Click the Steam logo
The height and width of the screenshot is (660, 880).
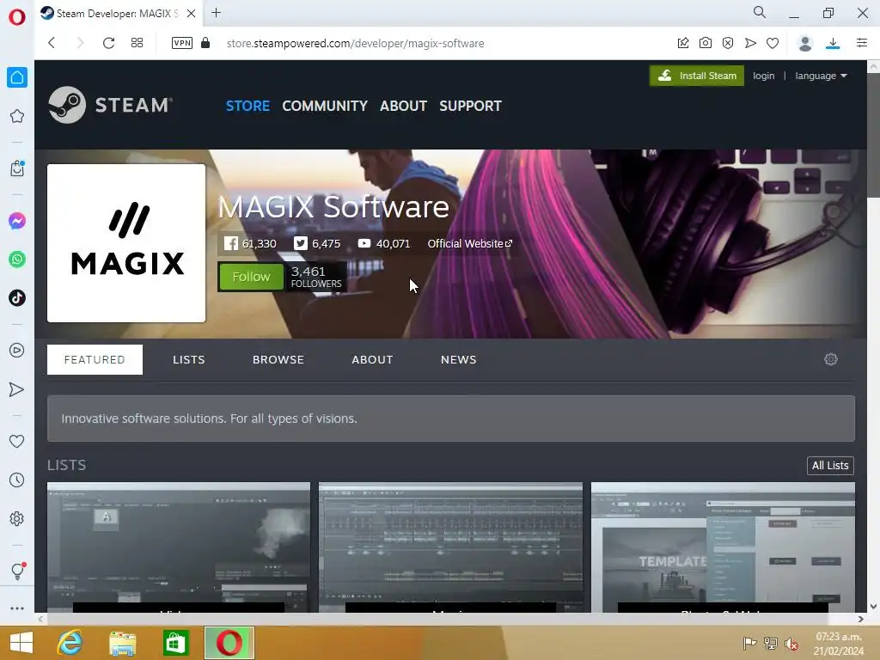(x=111, y=105)
